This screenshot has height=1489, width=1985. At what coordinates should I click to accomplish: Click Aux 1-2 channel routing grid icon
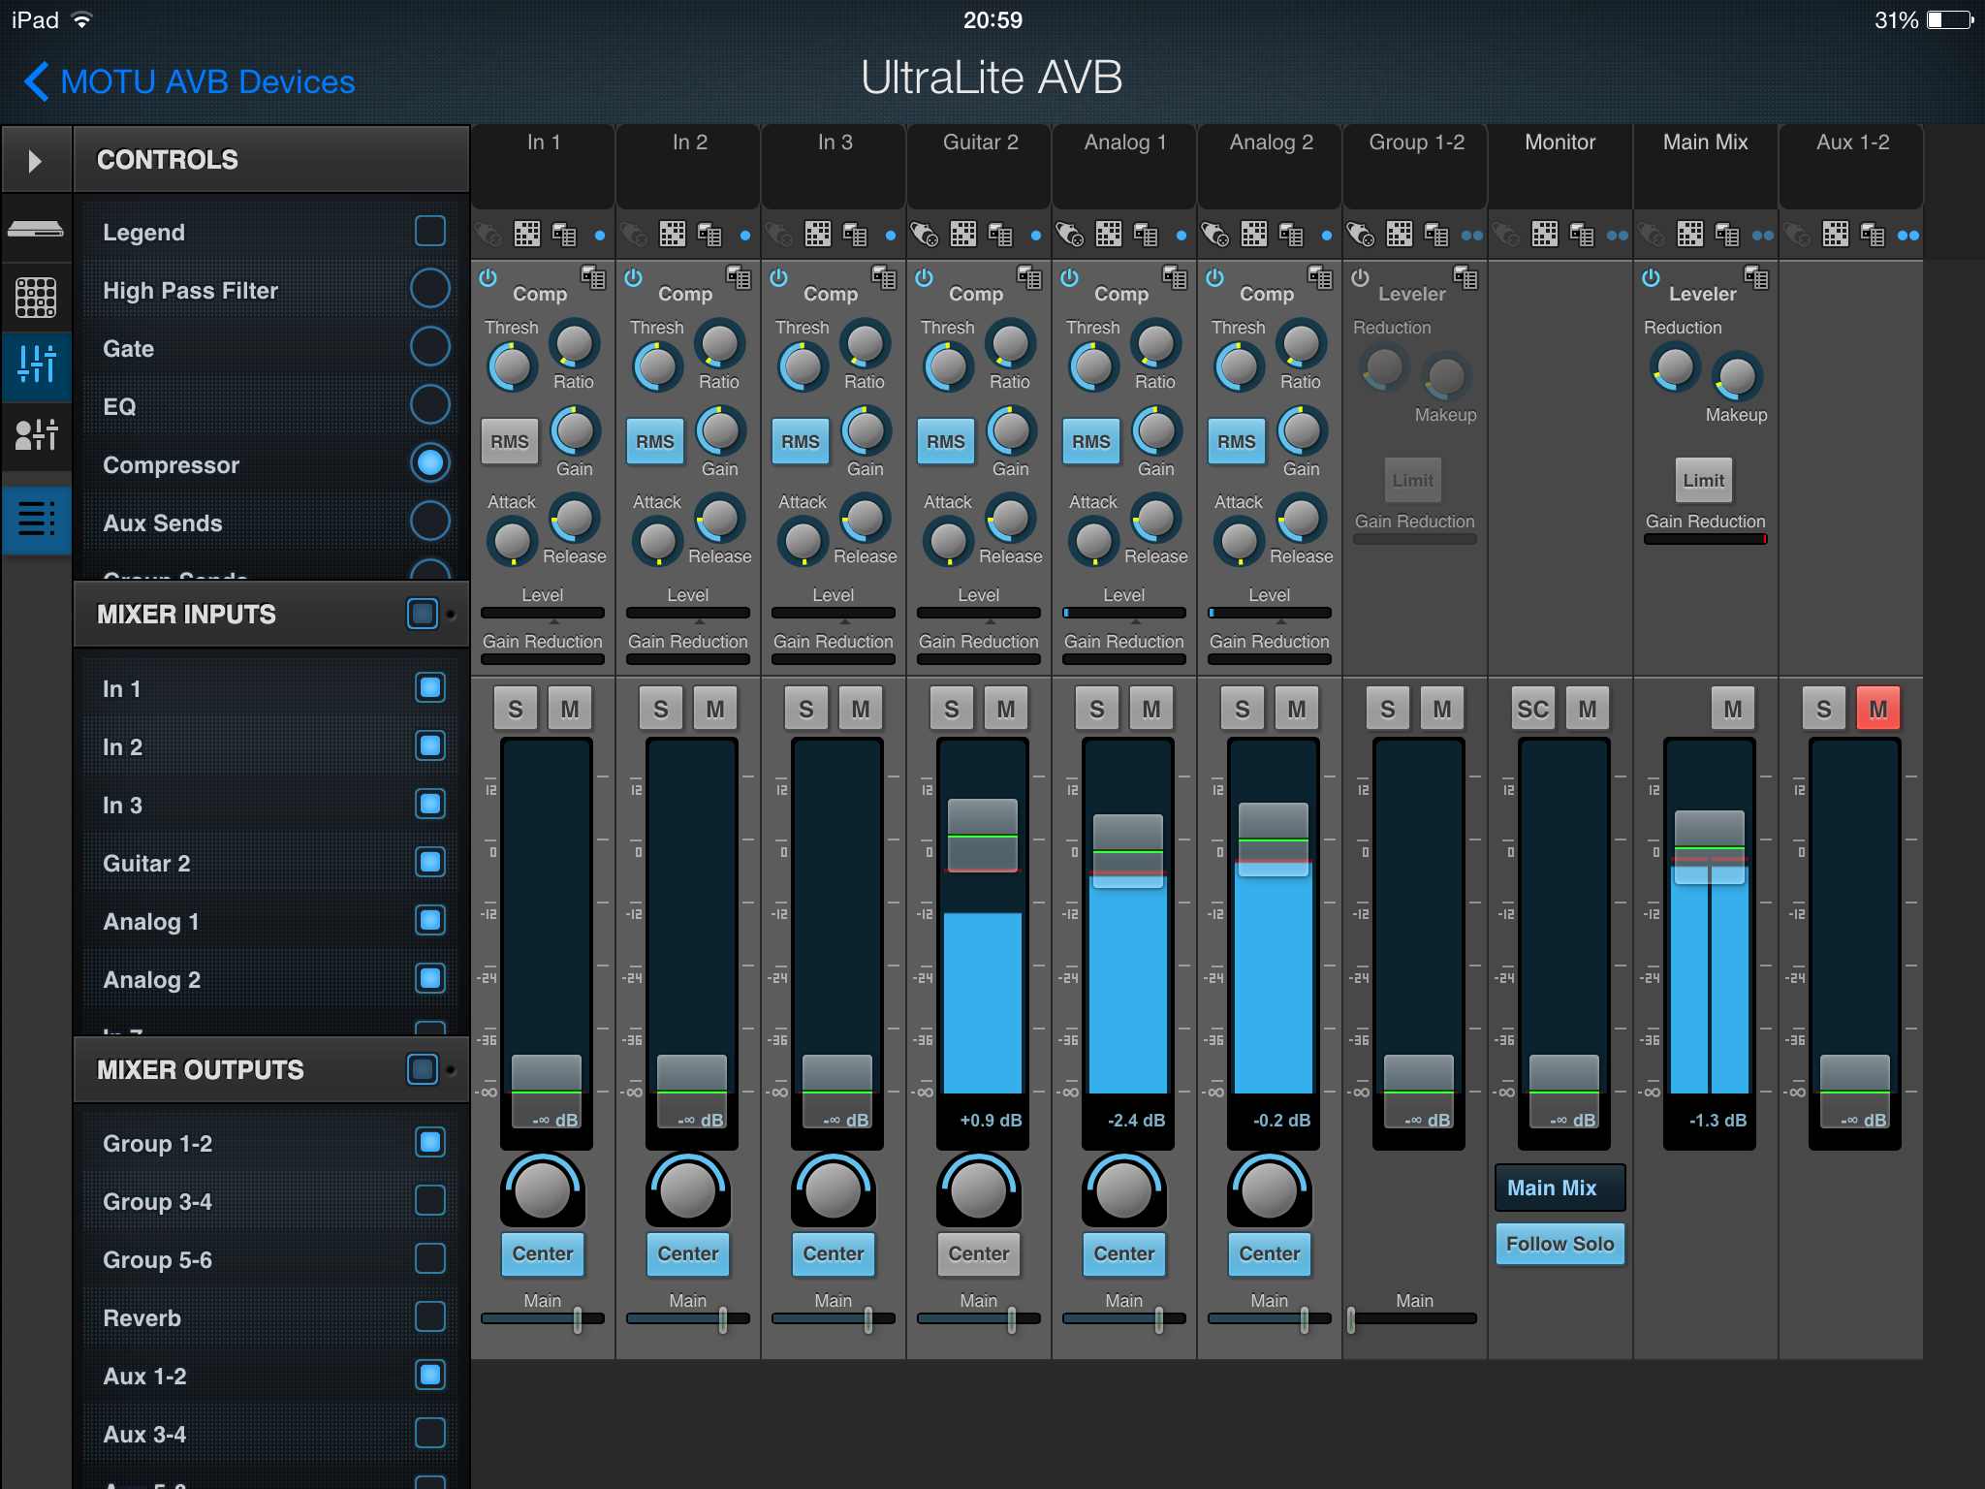coord(1836,234)
